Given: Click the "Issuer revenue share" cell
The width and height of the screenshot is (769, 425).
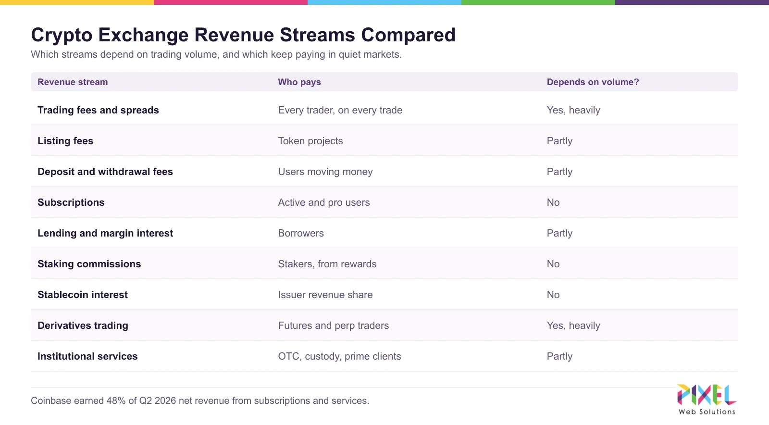Looking at the screenshot, I should click(x=325, y=295).
